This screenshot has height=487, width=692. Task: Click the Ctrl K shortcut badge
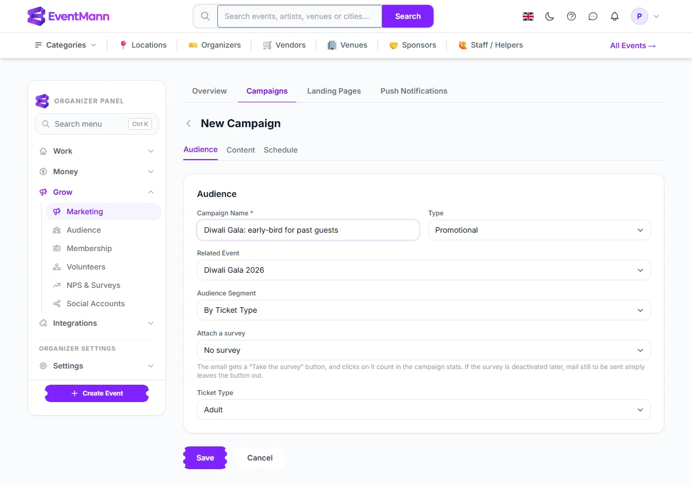coord(139,124)
